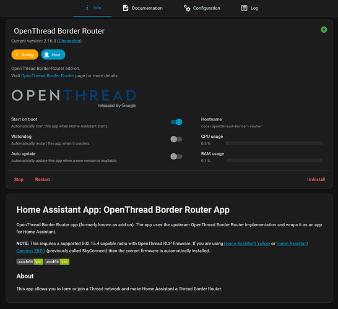Disable the Start on boot toggle

pyautogui.click(x=176, y=122)
